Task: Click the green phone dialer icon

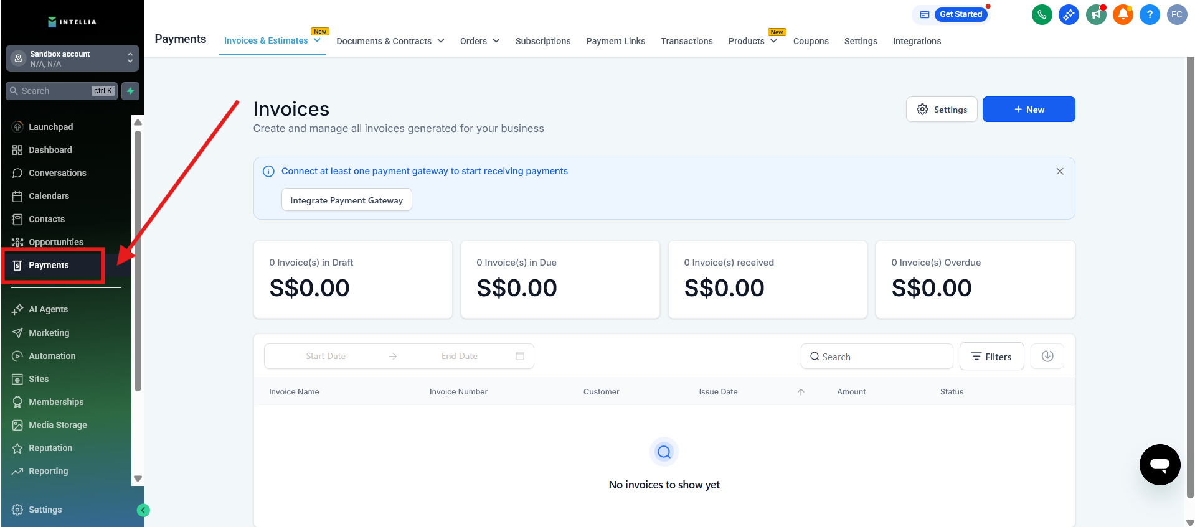Action: (1042, 14)
